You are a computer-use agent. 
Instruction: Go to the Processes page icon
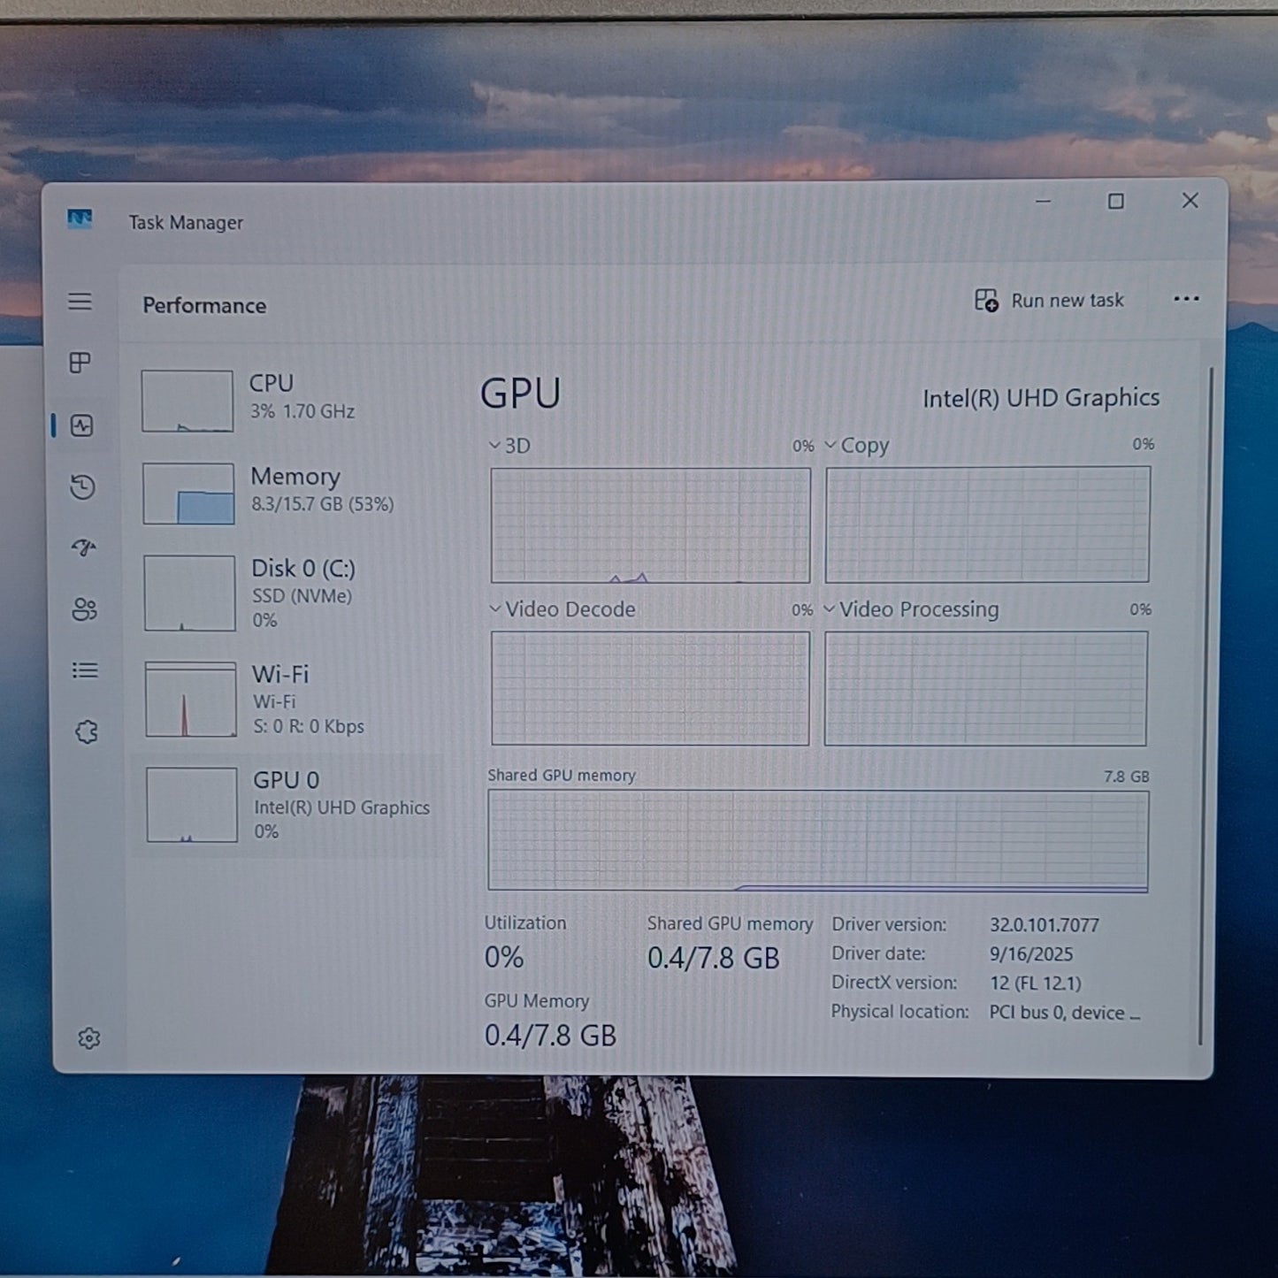[80, 363]
